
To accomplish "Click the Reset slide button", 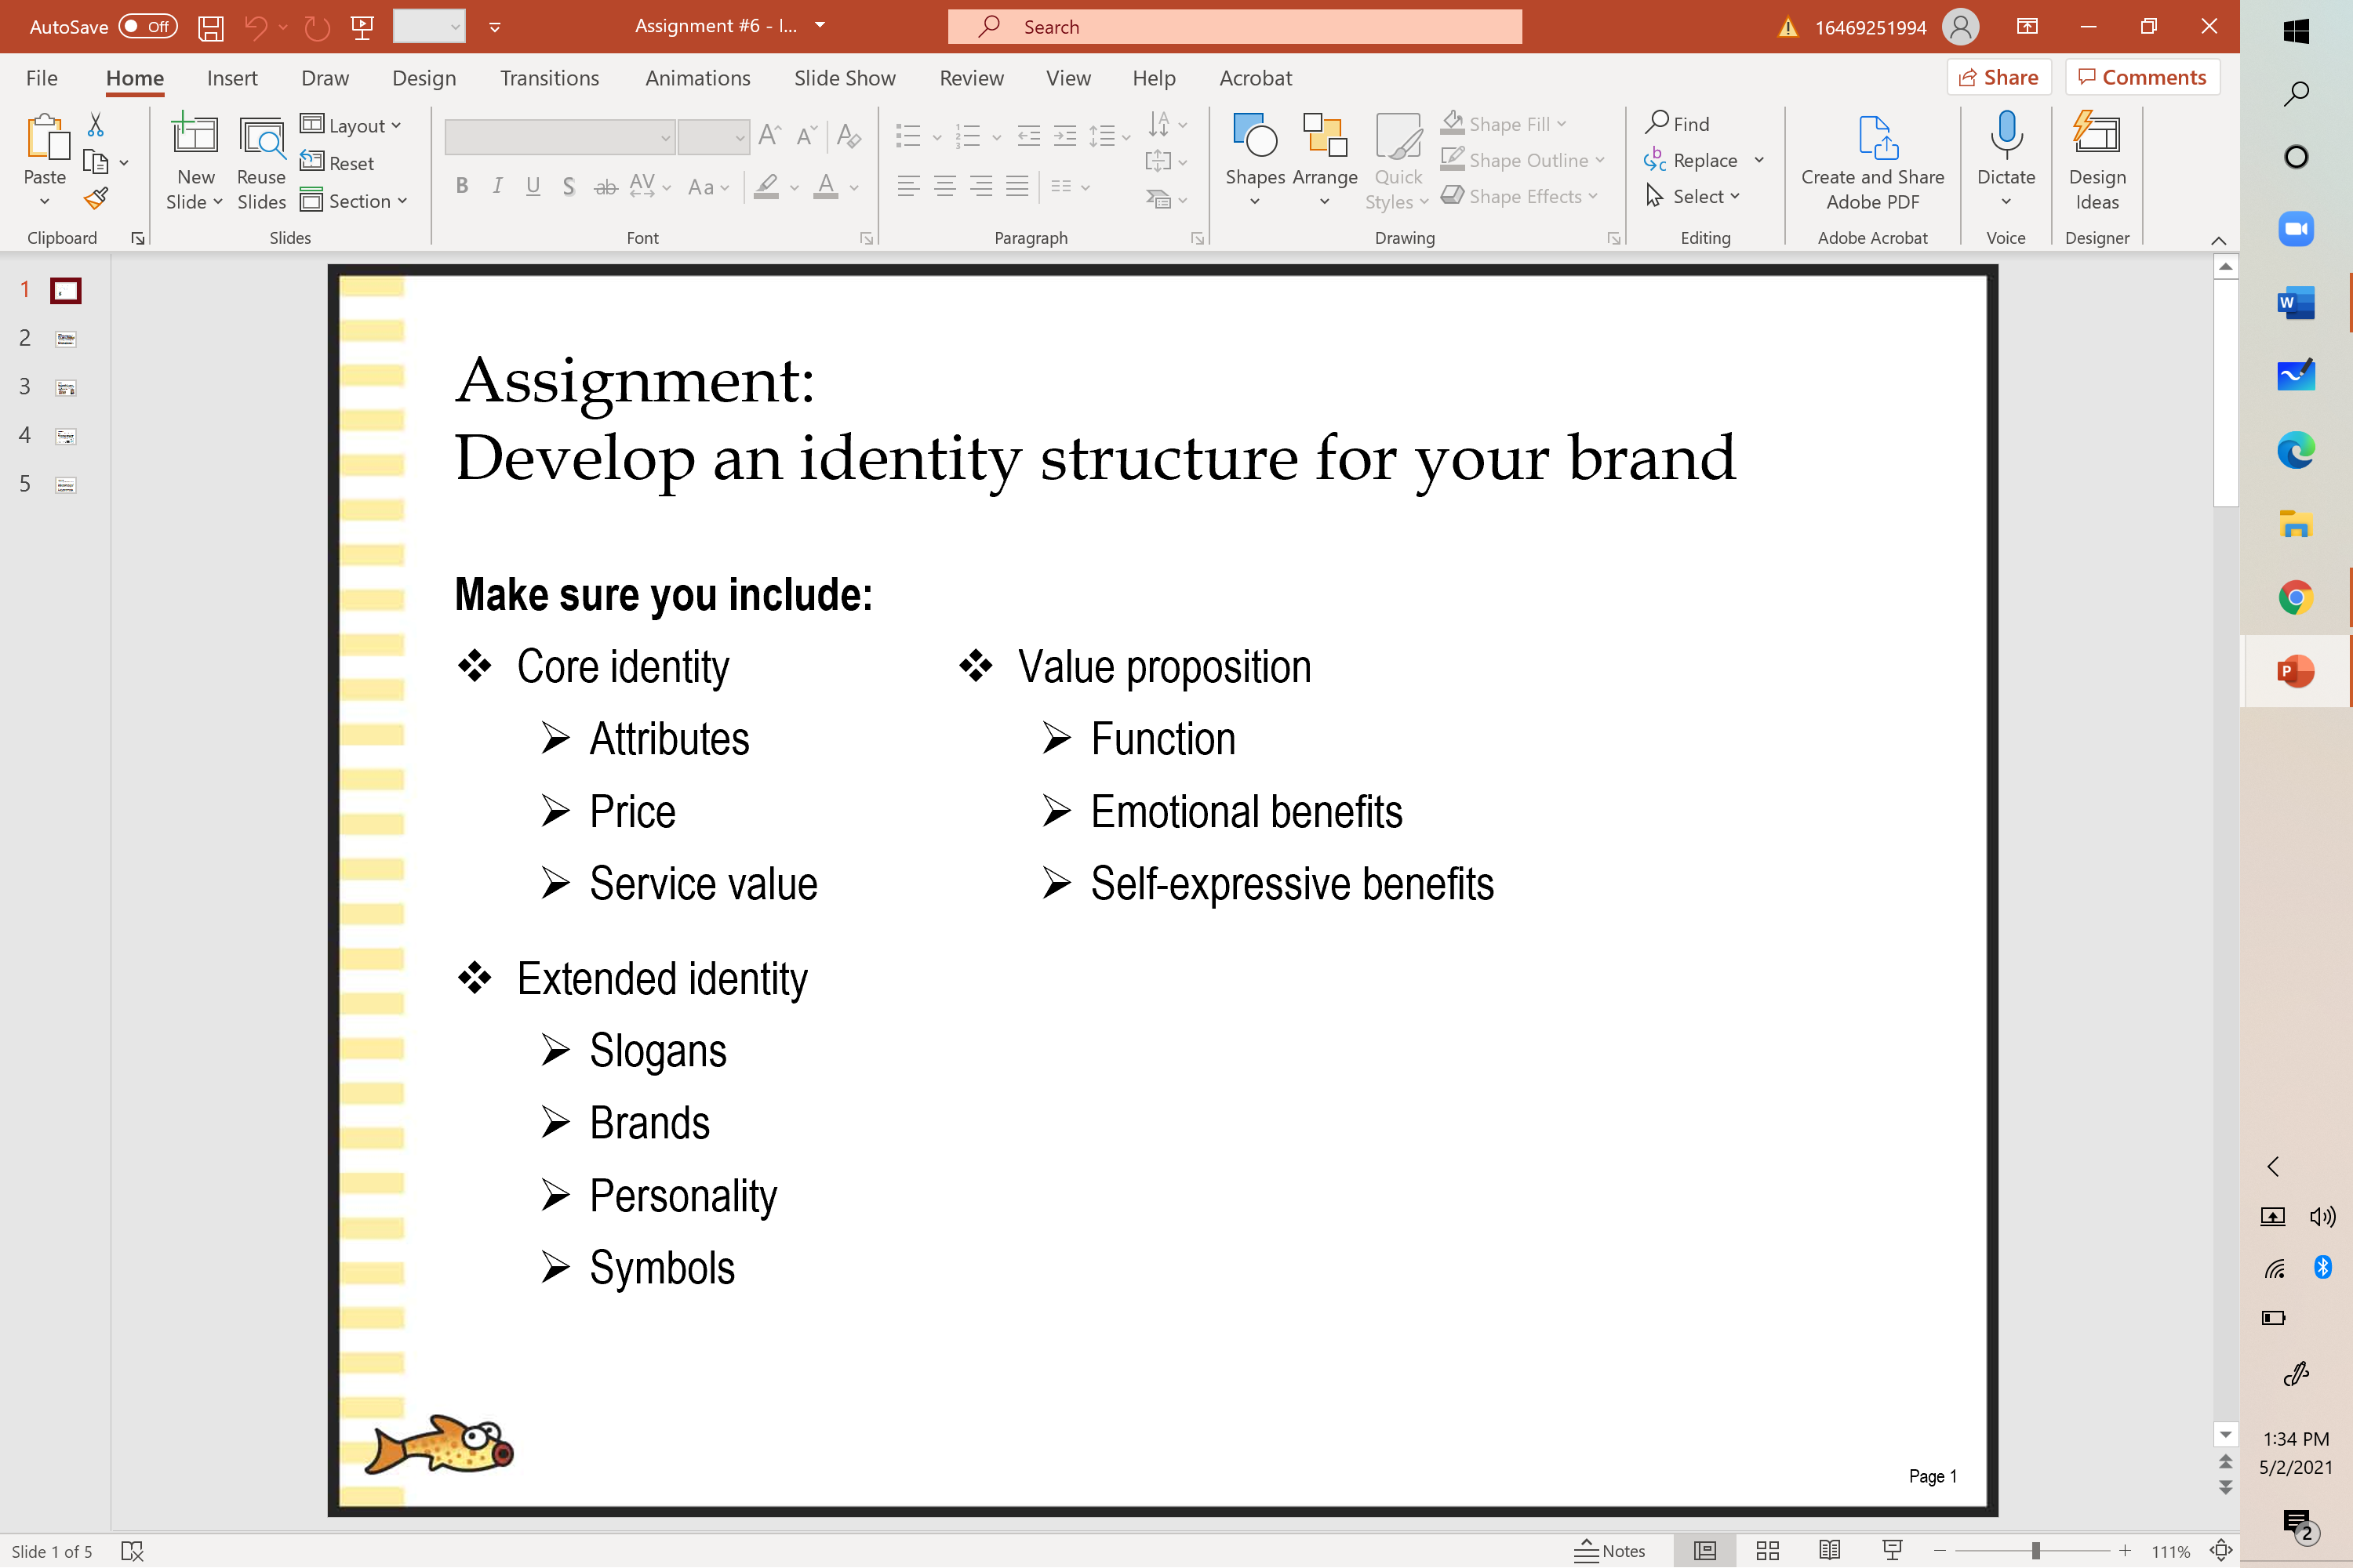I will [337, 163].
